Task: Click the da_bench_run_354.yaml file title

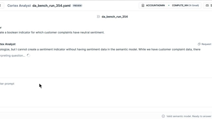Action: pos(51,6)
